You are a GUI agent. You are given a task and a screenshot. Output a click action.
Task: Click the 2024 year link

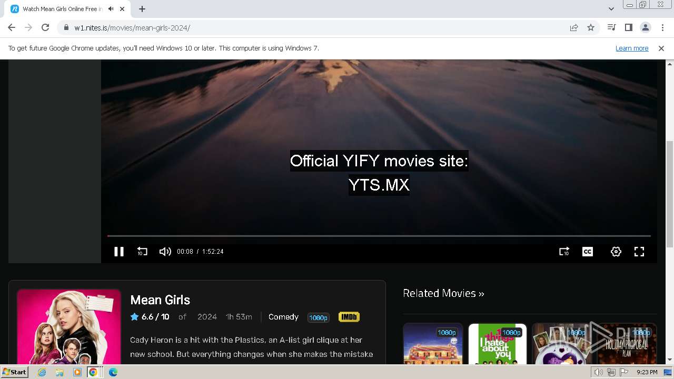(207, 317)
